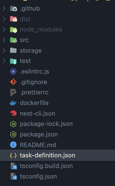Open tsconfig.build.json file
Image resolution: width=115 pixels, height=186 pixels.
[57, 166]
